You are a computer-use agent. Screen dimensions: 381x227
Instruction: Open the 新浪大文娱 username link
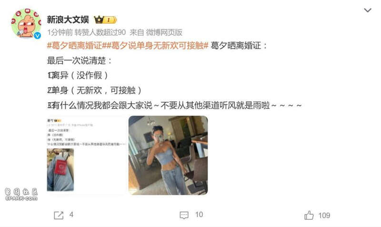(68, 20)
